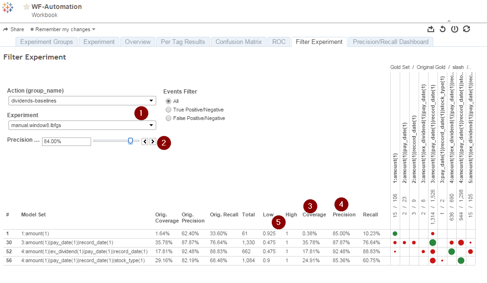Open the Action (group_name) dropdown

[x=82, y=101]
